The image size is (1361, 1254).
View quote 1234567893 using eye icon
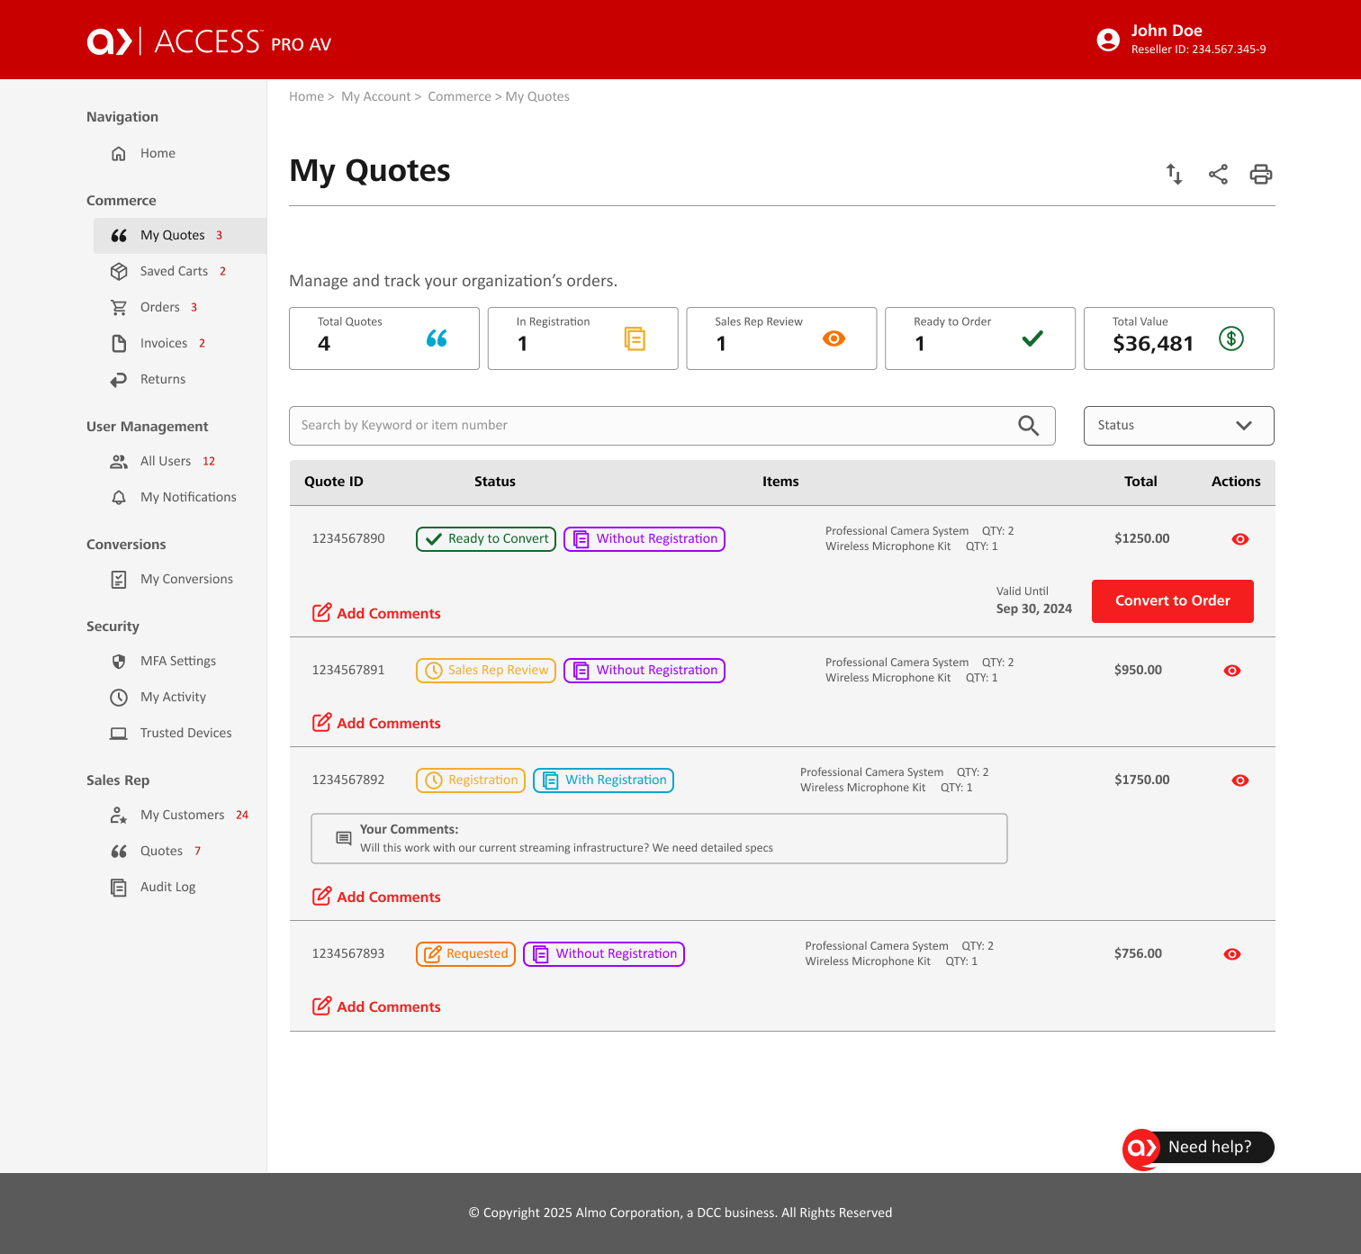point(1232,954)
